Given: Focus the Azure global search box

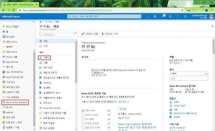Looking at the screenshot, I should (x=104, y=16).
